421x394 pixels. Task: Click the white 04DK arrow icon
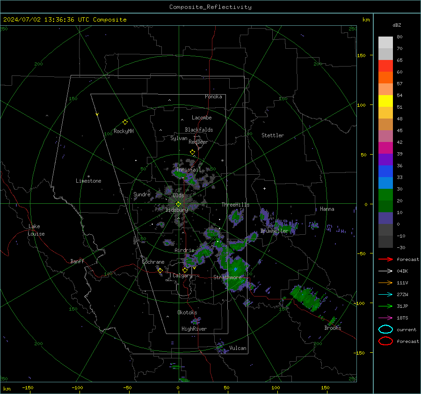point(385,271)
